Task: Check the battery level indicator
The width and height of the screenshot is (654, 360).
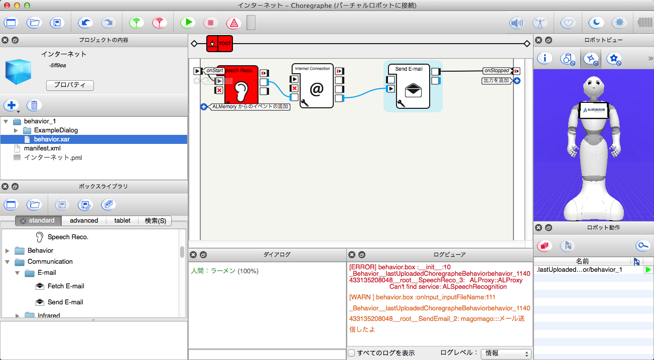Action: [644, 23]
